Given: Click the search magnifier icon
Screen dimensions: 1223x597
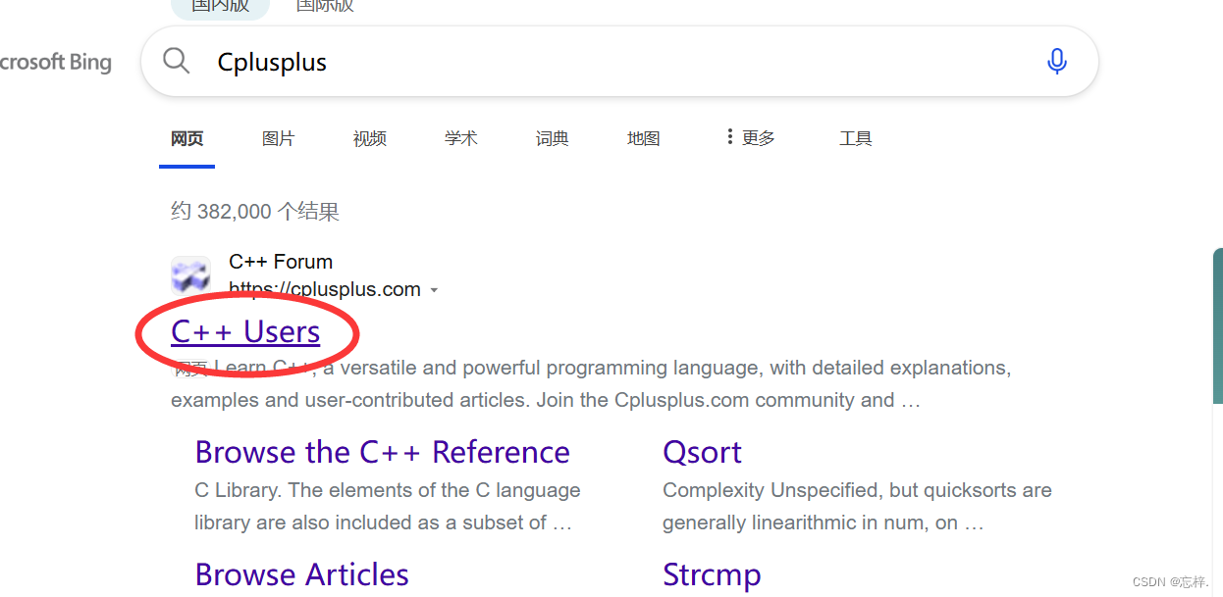Looking at the screenshot, I should pos(176,62).
